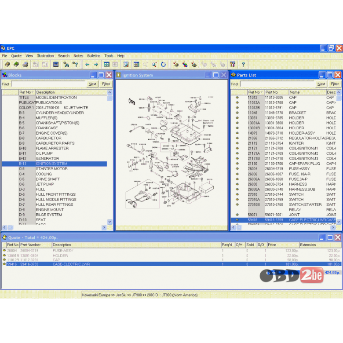This screenshot has height=343, width=343.
Task: Click the blue question mark help icon
Action: (243, 64)
